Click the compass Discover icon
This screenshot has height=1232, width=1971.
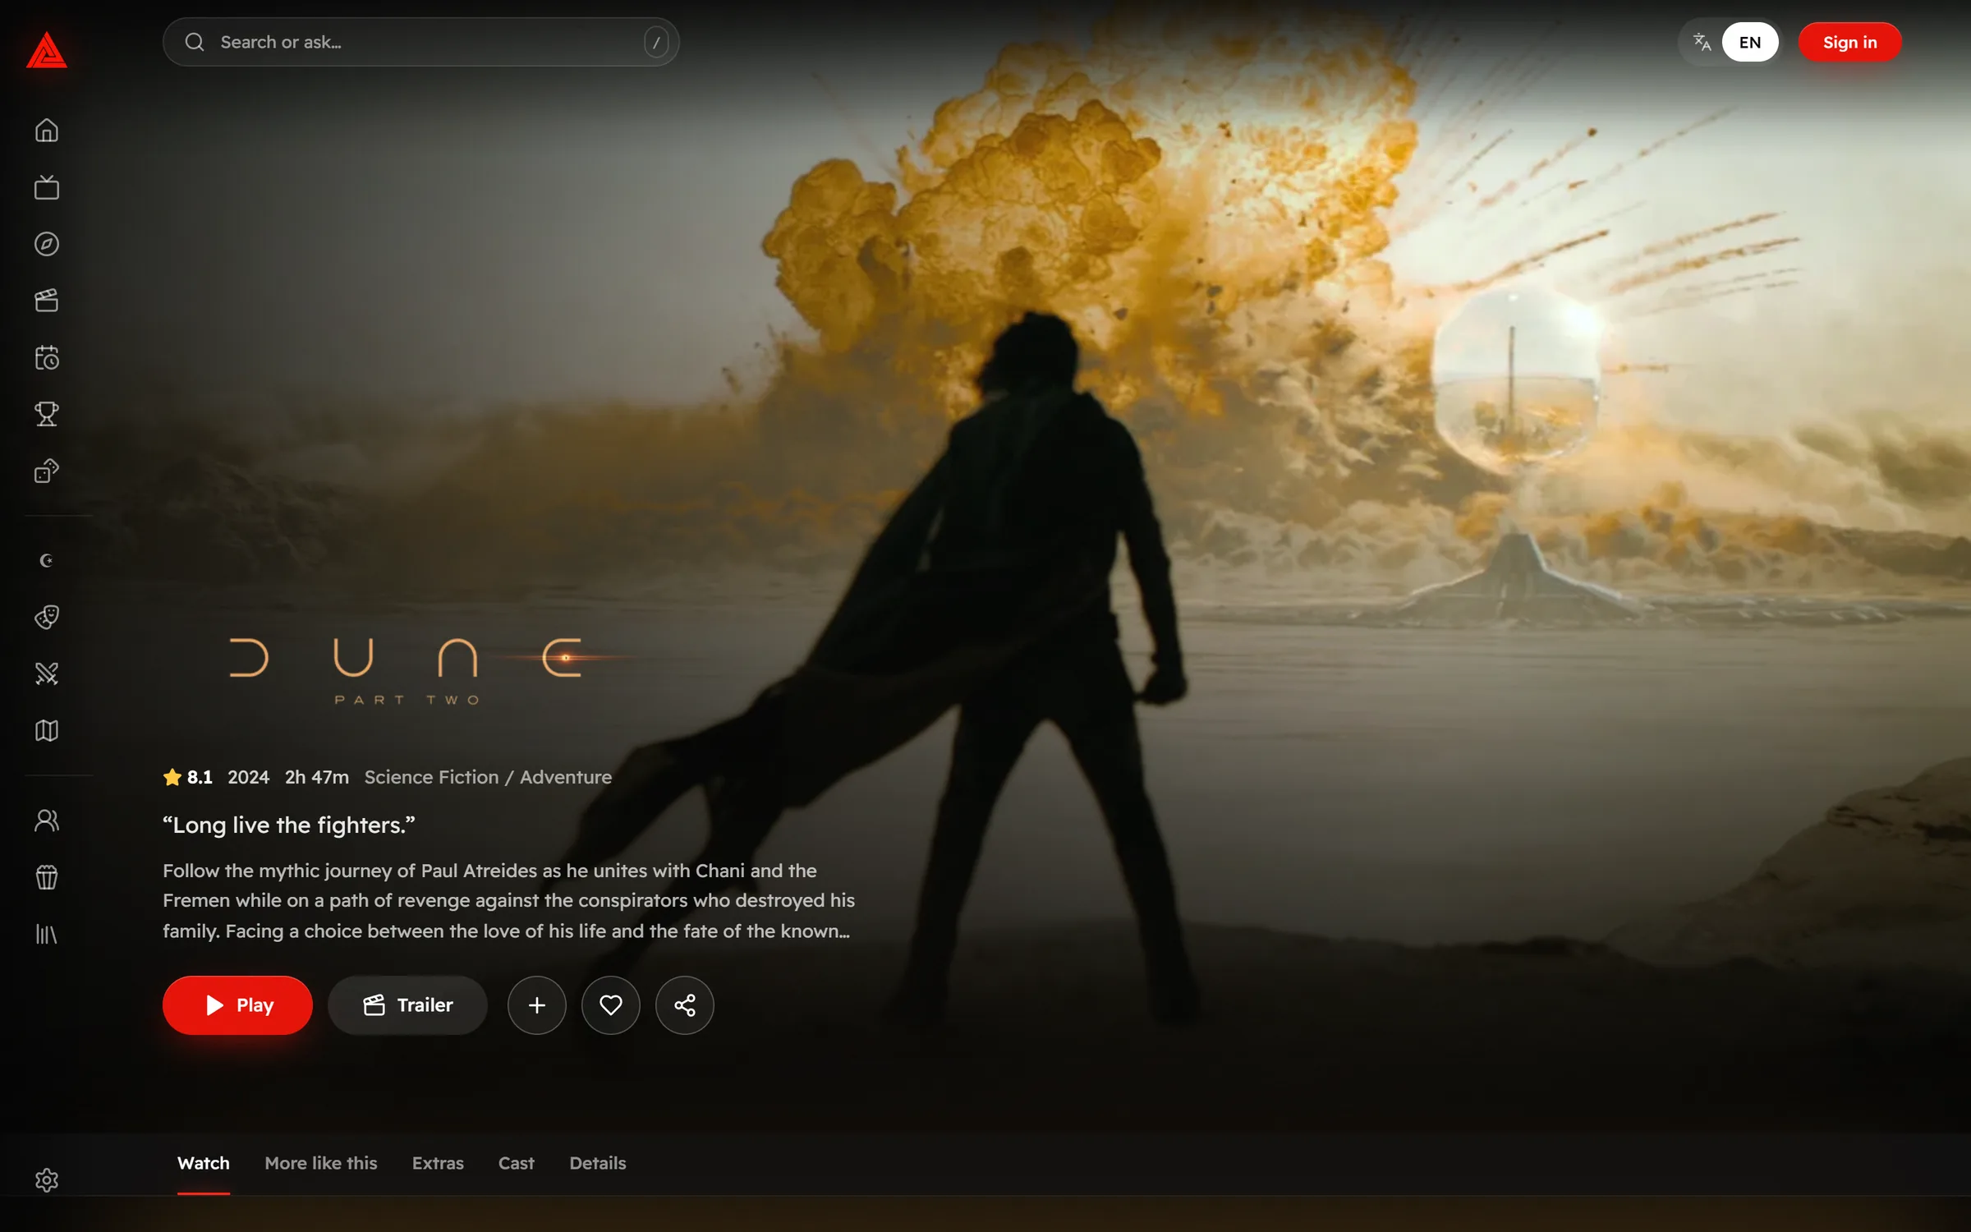pyautogui.click(x=47, y=244)
